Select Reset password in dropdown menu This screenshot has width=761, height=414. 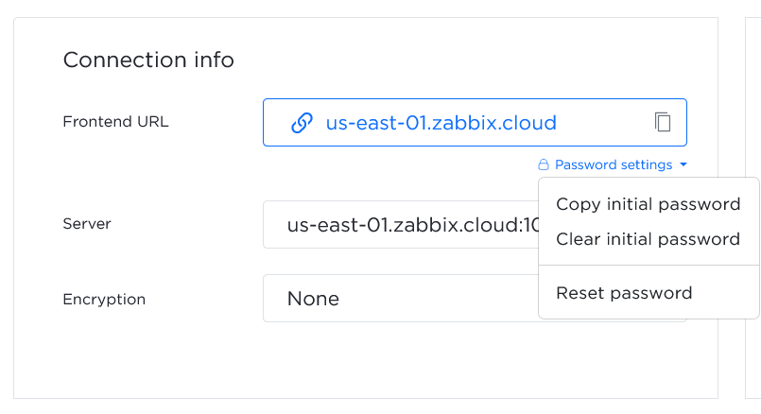tap(624, 293)
